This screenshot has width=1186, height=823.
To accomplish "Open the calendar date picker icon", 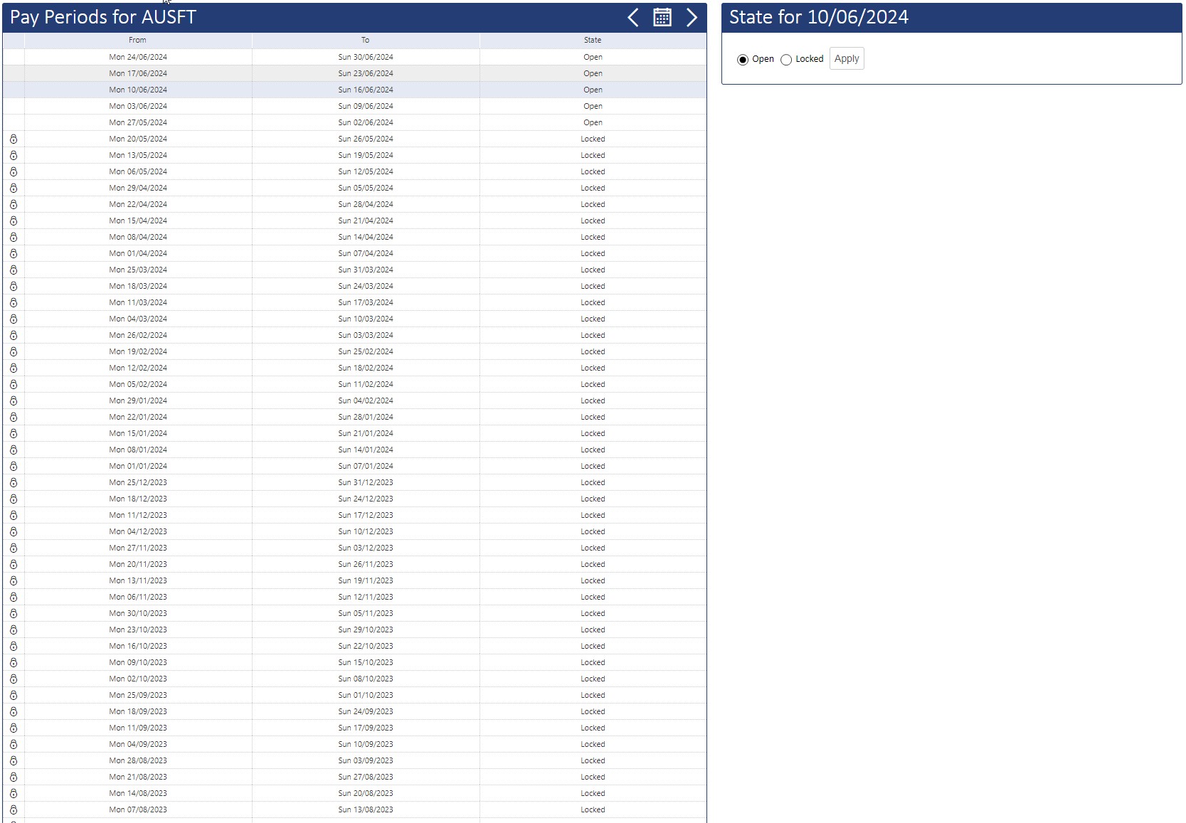I will (x=662, y=18).
